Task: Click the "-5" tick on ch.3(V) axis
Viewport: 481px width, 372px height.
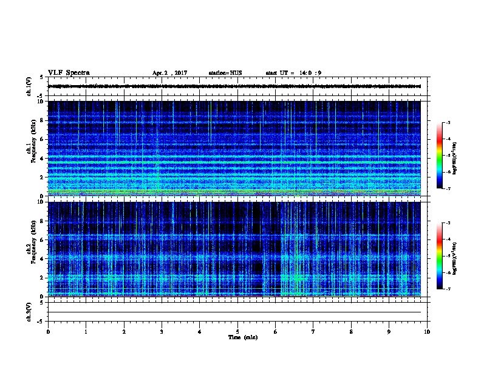Action: coord(41,322)
